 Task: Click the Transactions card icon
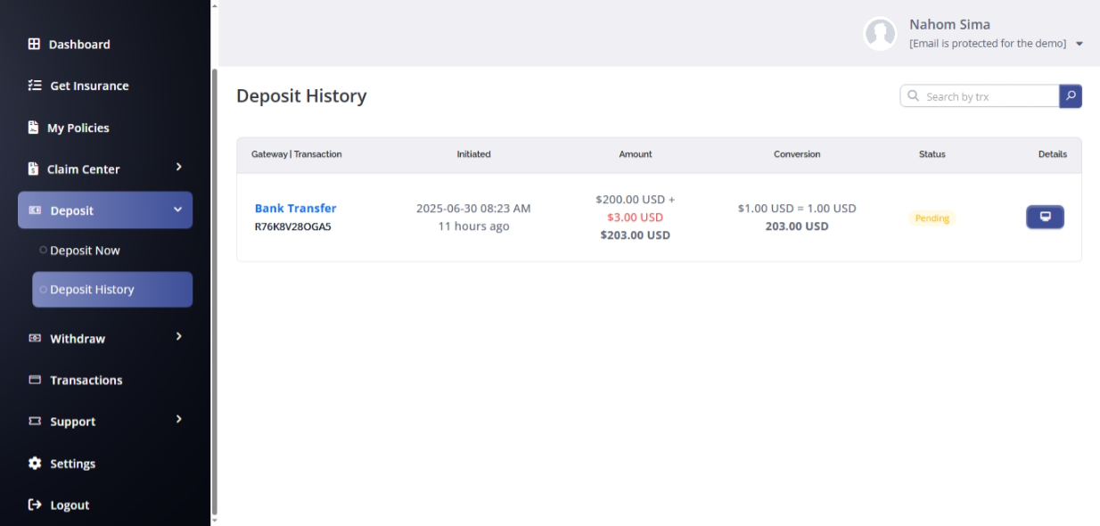click(x=35, y=380)
